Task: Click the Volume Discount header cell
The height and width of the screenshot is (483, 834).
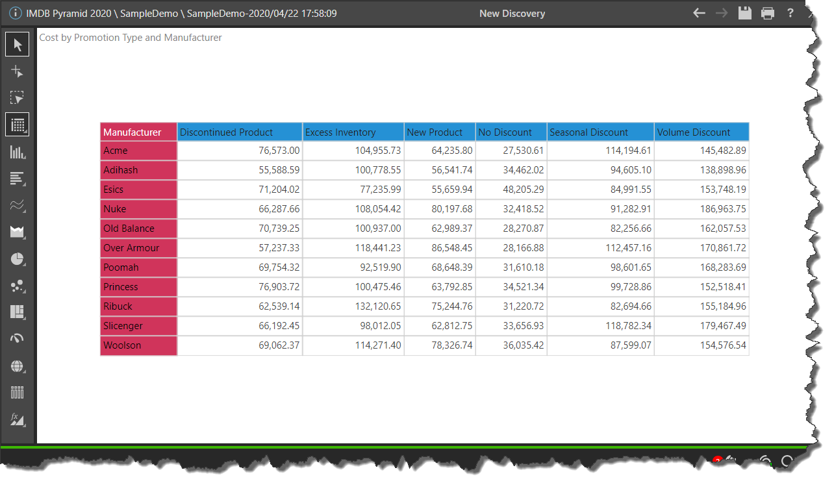Action: click(701, 132)
